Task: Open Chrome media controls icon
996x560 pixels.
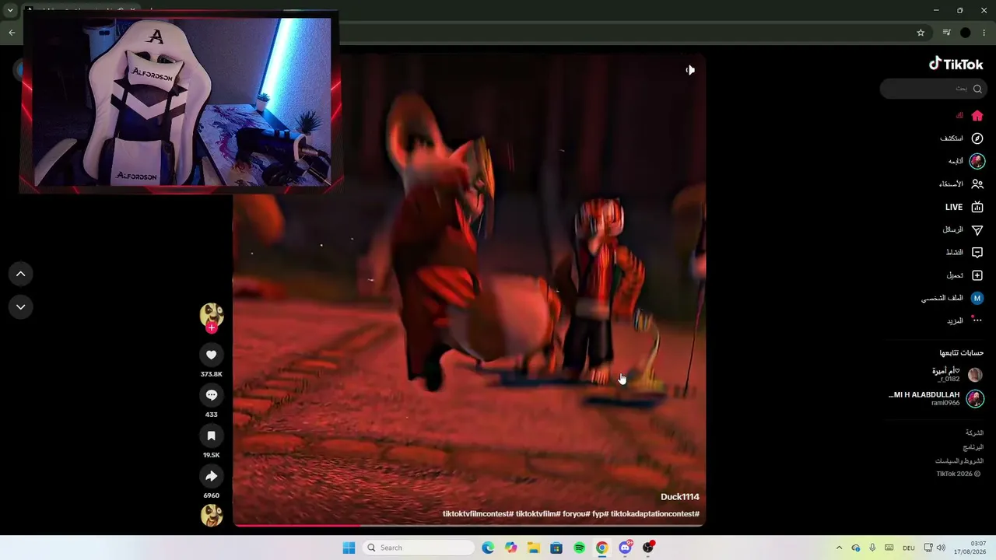Action: [946, 33]
